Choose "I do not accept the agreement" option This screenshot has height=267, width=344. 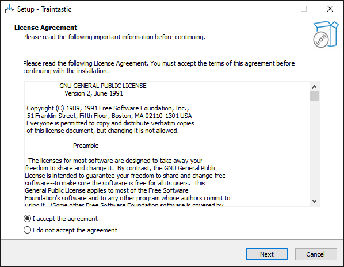(x=27, y=230)
